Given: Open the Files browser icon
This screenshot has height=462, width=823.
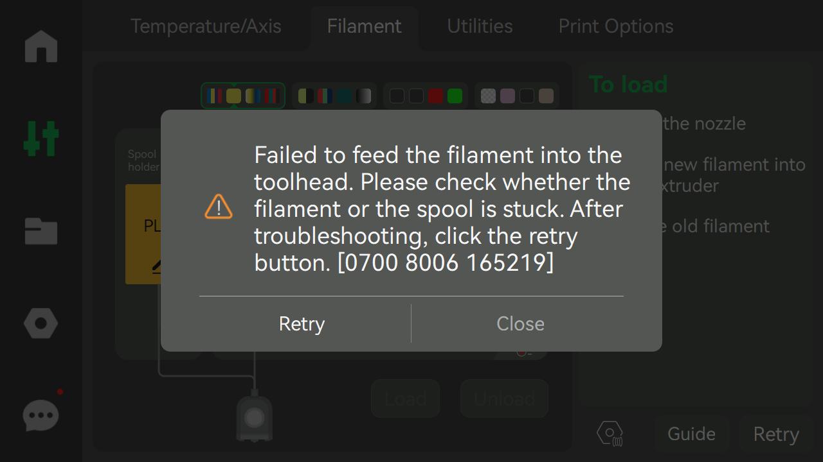Looking at the screenshot, I should [41, 231].
